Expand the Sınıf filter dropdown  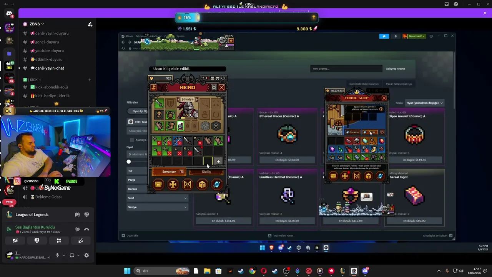(158, 198)
